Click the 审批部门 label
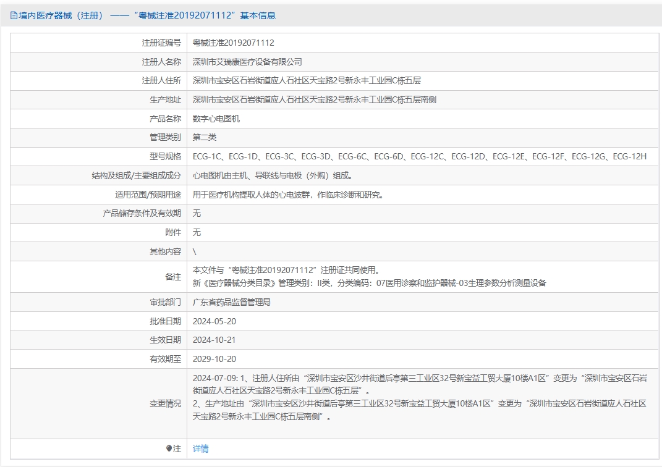 pyautogui.click(x=165, y=302)
